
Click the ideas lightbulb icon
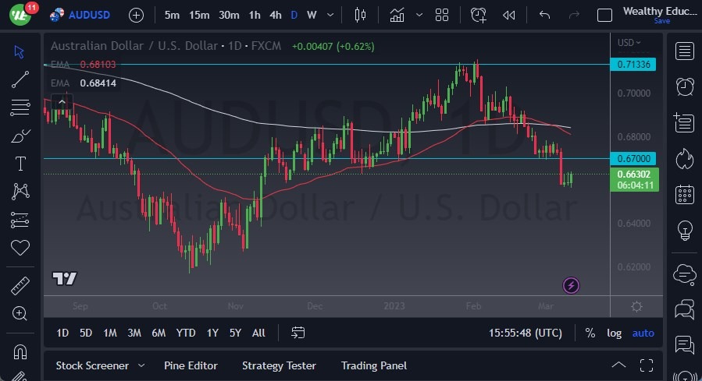(685, 231)
